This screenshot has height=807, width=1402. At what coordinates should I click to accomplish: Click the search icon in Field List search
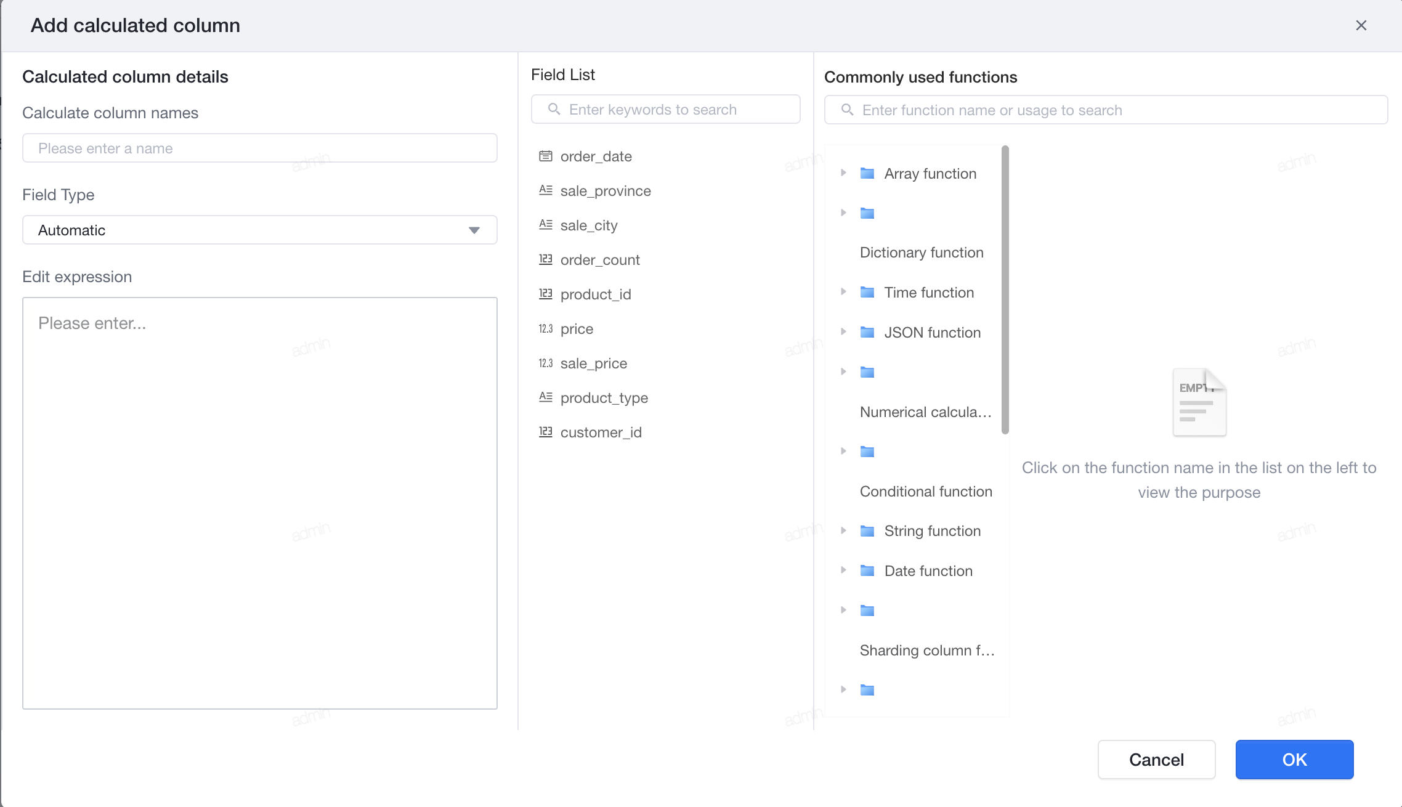coord(554,109)
